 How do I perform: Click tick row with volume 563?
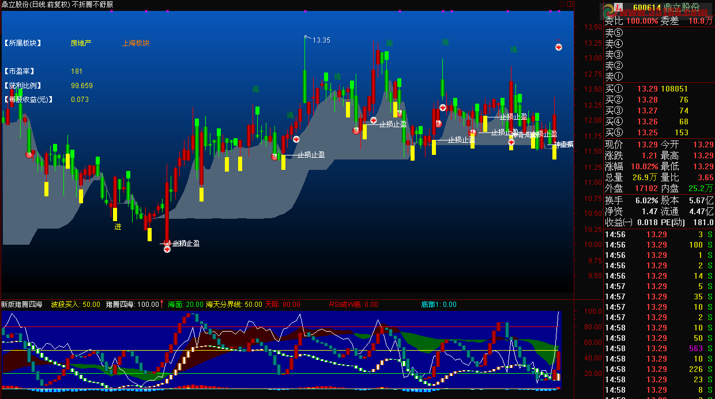(659, 348)
